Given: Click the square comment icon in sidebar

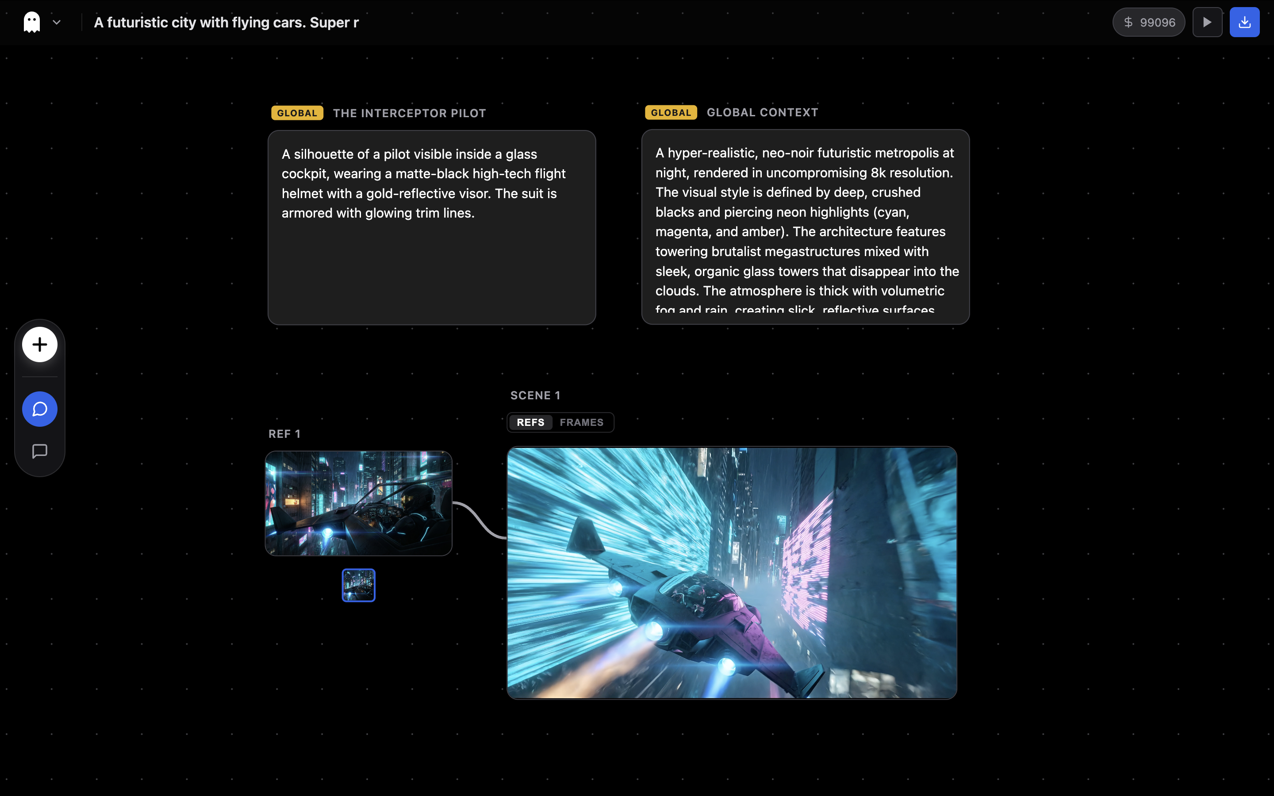Looking at the screenshot, I should point(39,451).
